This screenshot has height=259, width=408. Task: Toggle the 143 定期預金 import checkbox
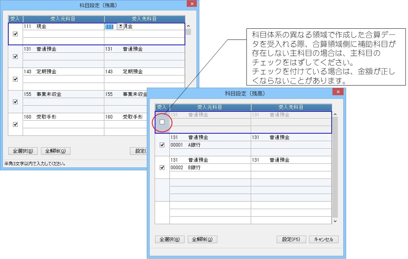pyautogui.click(x=15, y=79)
